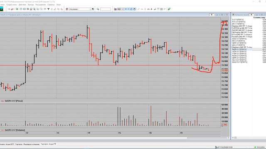Click the QUIK logo icon in toolbar
This screenshot has width=266, height=149.
click(2, 9)
